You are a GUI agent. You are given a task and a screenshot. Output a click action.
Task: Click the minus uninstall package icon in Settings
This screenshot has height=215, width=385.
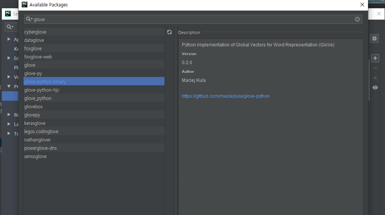point(375,68)
